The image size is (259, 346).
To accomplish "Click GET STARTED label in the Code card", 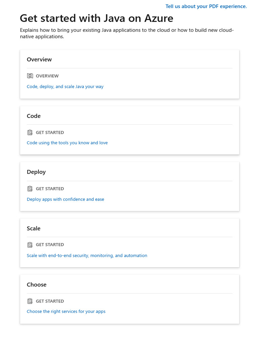I will pyautogui.click(x=50, y=132).
